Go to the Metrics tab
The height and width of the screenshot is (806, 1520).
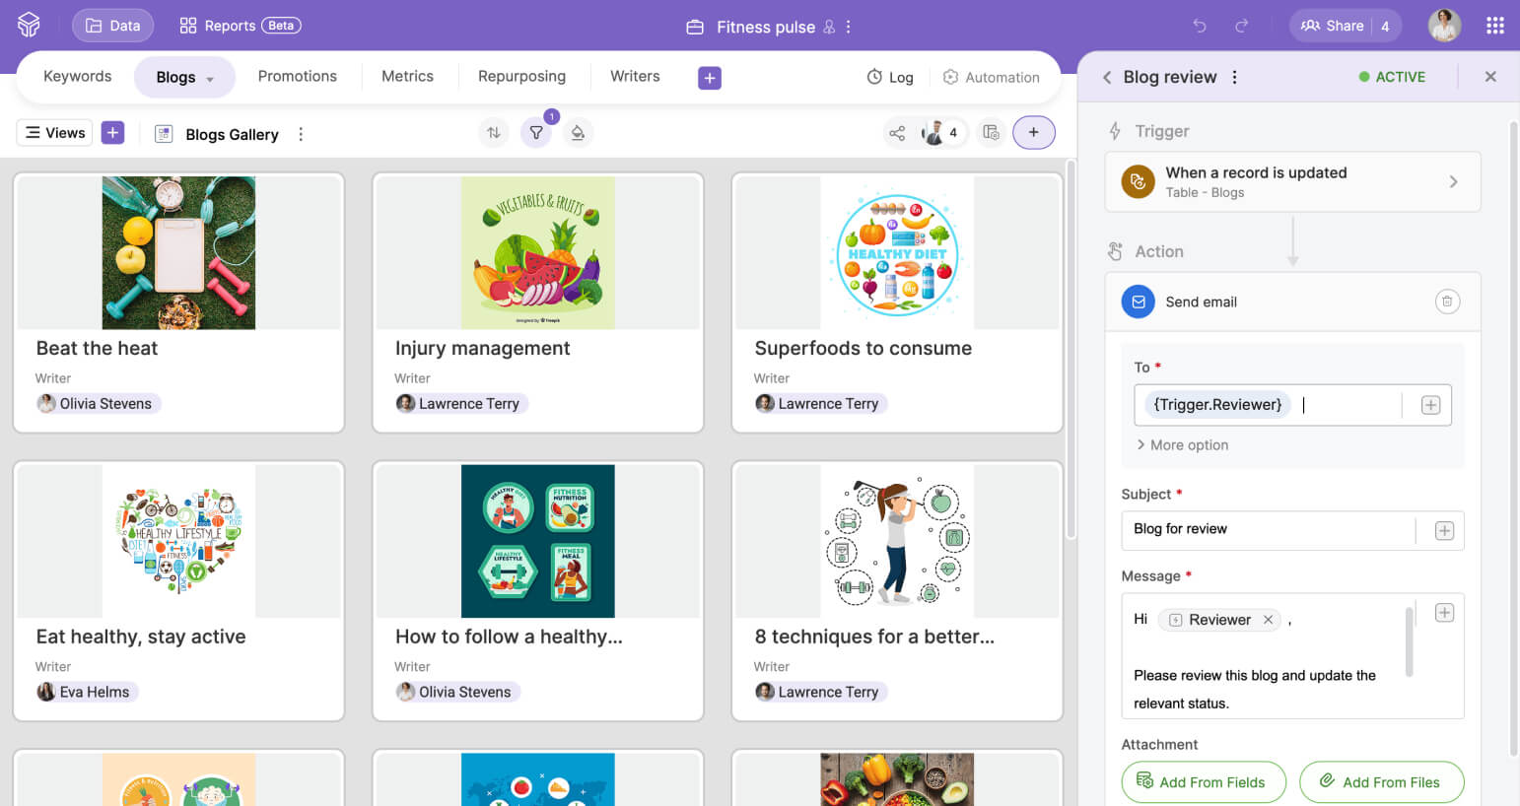click(x=407, y=77)
